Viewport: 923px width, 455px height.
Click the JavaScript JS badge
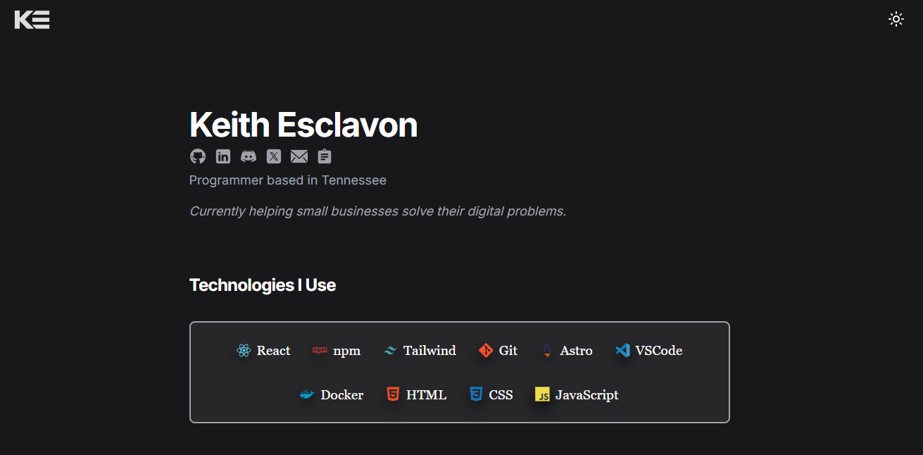[x=577, y=395]
